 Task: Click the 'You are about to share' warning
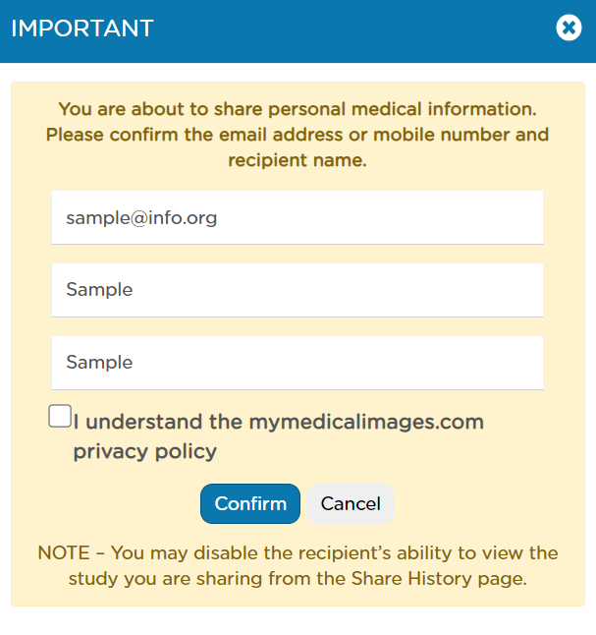tap(298, 109)
